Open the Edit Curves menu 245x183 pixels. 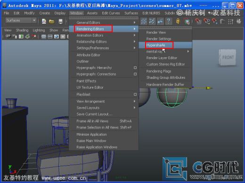pyautogui.click(x=111, y=13)
